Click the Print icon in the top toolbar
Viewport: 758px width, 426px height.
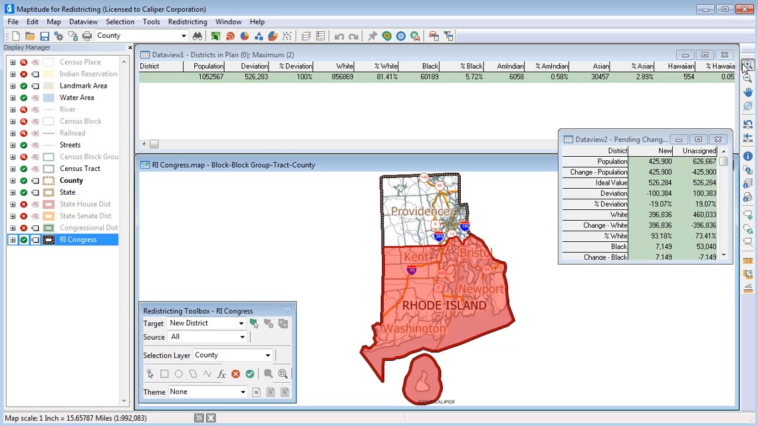[x=86, y=35]
